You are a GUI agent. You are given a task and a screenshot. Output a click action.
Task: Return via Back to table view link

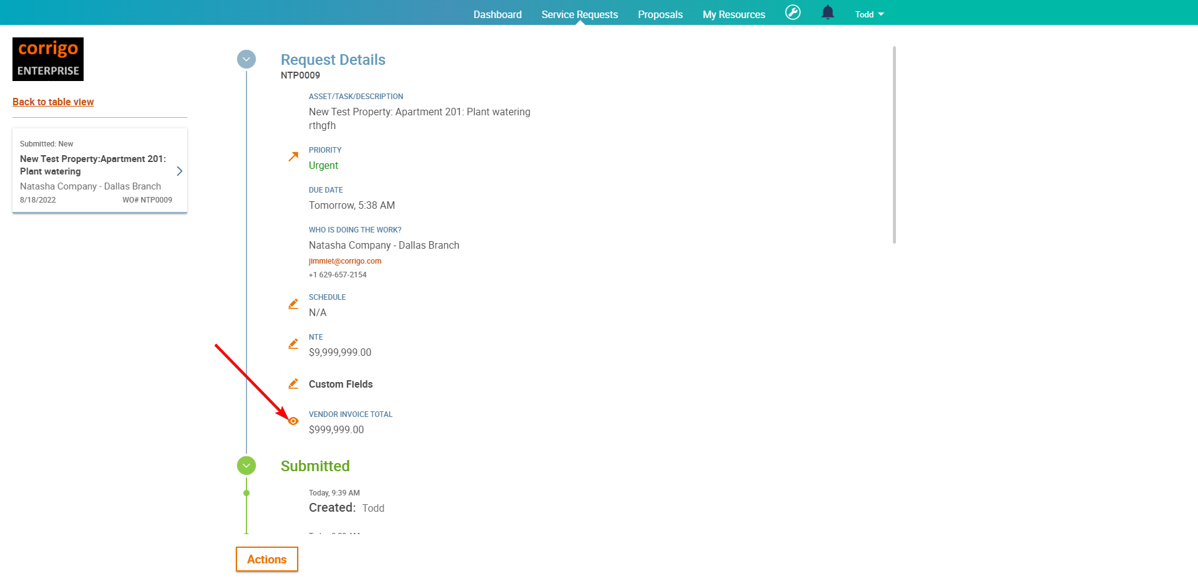[52, 102]
